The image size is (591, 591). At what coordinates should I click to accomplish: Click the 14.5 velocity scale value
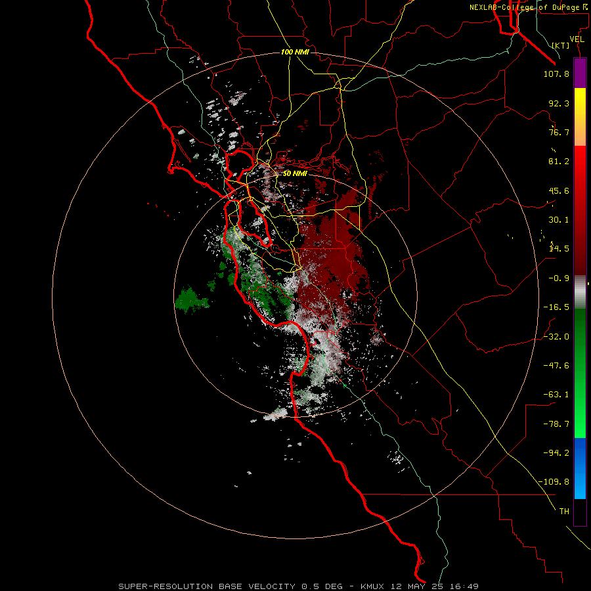(559, 249)
